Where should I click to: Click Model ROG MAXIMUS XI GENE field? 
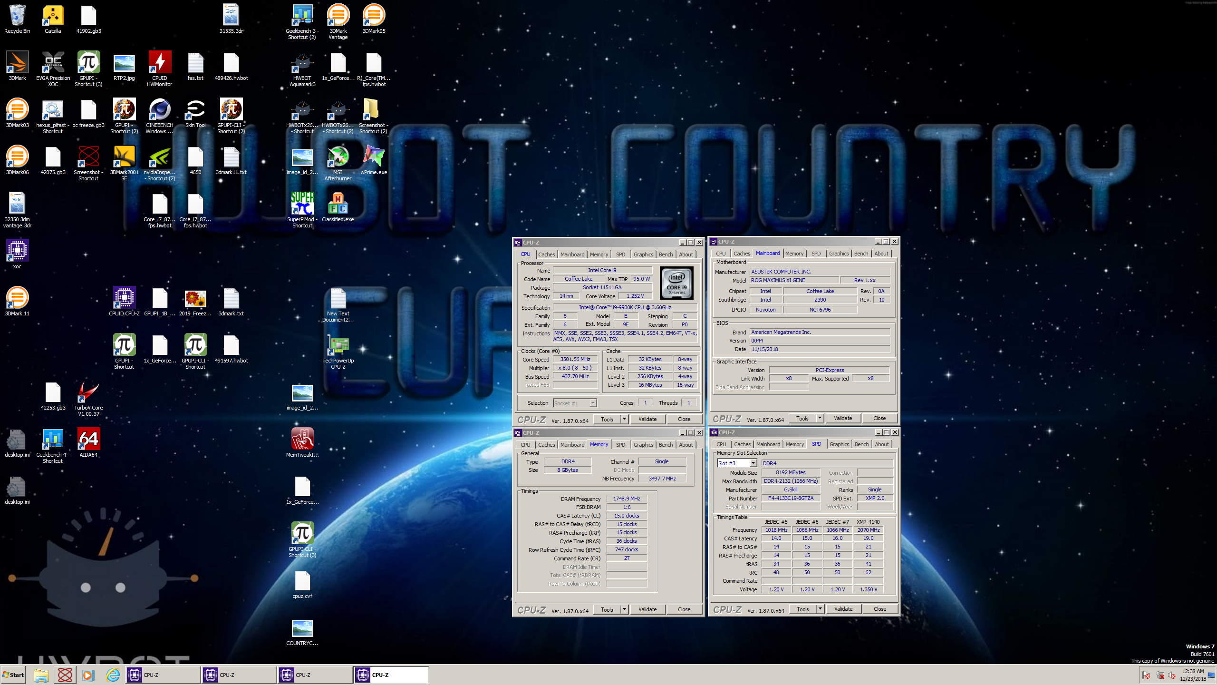tap(794, 280)
